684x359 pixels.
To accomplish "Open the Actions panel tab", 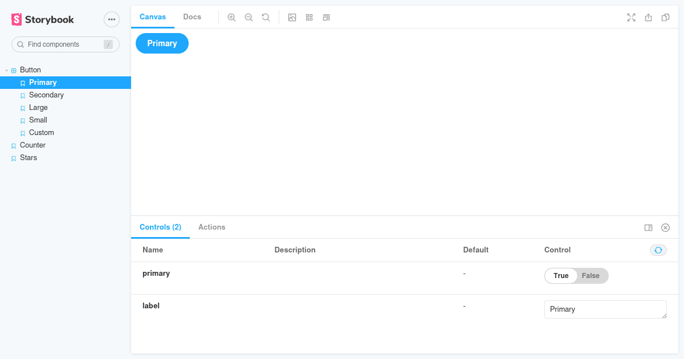I will [x=211, y=227].
